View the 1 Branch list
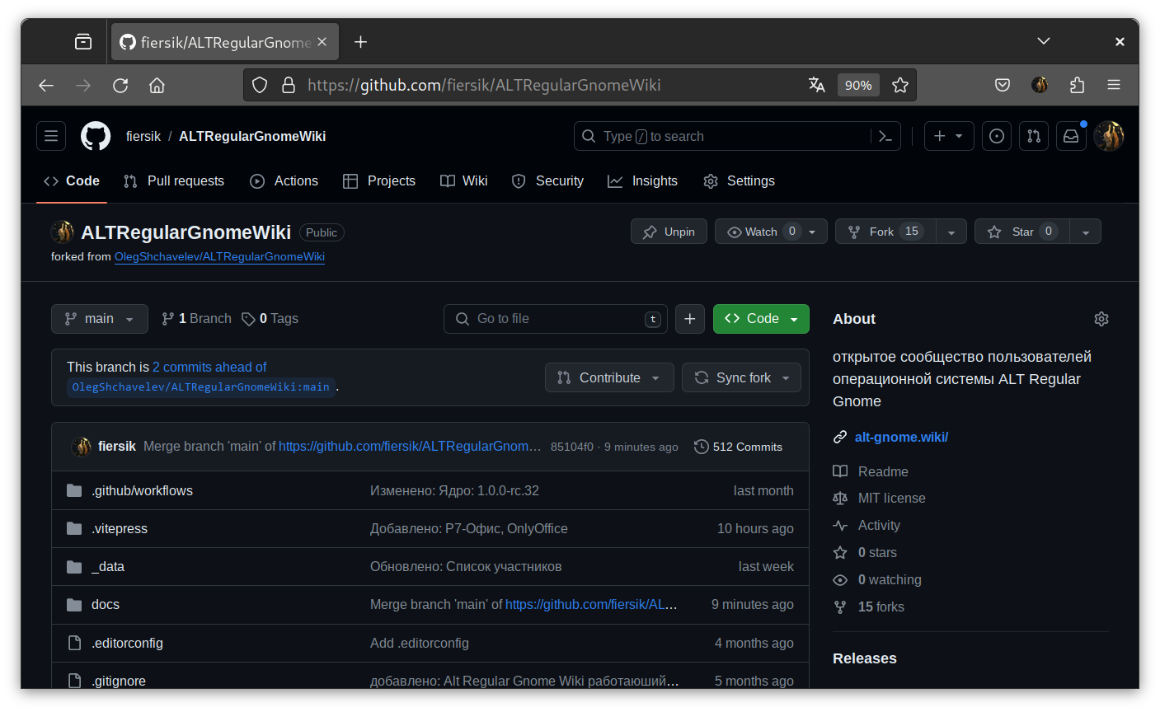The image size is (1160, 712). click(196, 319)
